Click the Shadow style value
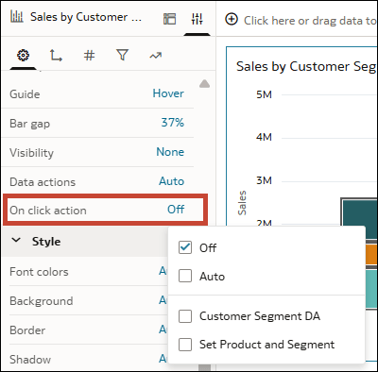The width and height of the screenshot is (378, 372). click(163, 359)
